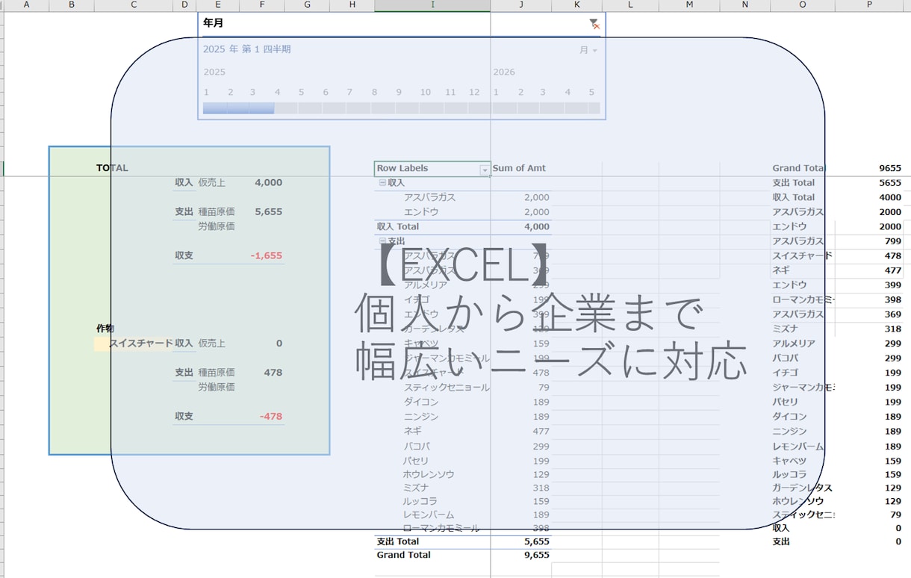The image size is (911, 578).
Task: Click the 2025 年 第 1 四半期 label
Action: (x=247, y=49)
